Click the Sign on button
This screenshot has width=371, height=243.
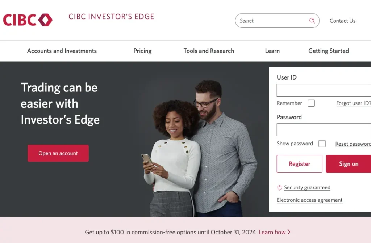point(348,164)
